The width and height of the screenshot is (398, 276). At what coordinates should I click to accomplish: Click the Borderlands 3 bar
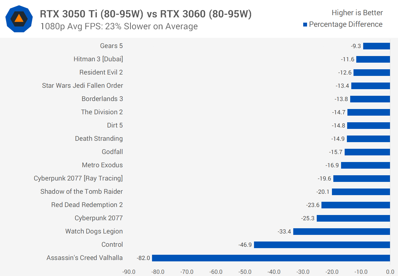click(x=370, y=99)
